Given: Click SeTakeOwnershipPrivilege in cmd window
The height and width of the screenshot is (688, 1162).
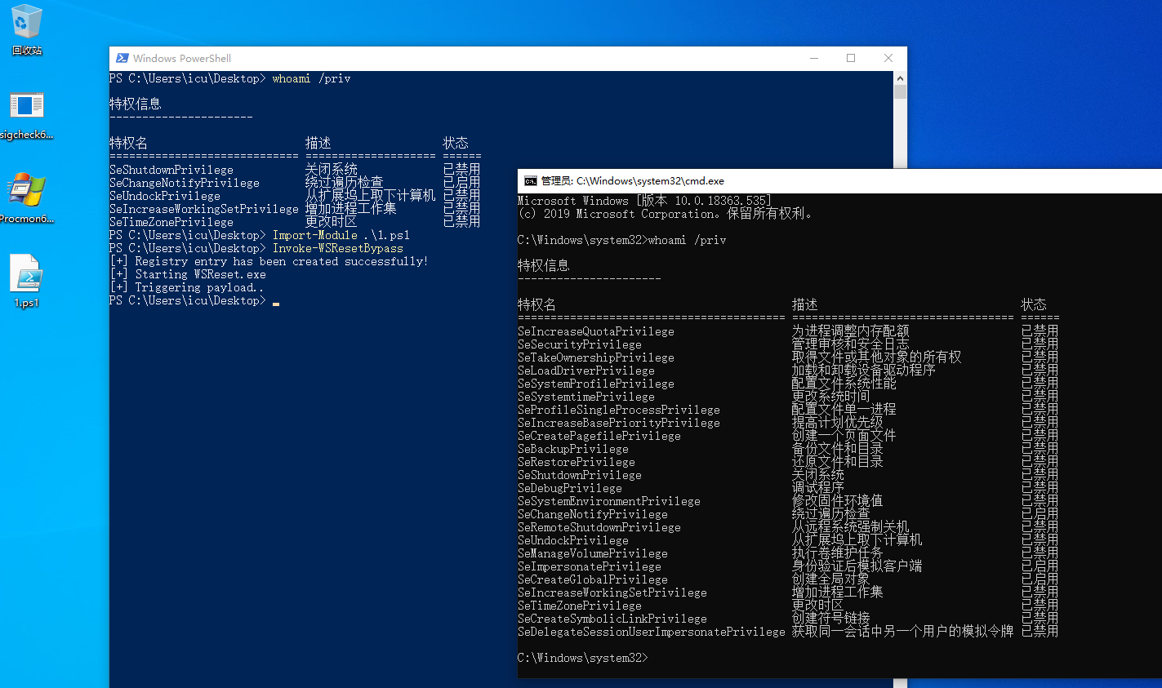Looking at the screenshot, I should tap(596, 357).
